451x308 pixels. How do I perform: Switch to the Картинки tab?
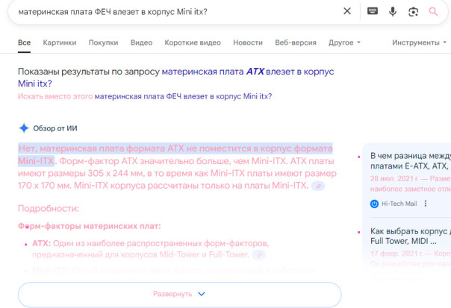click(x=60, y=43)
